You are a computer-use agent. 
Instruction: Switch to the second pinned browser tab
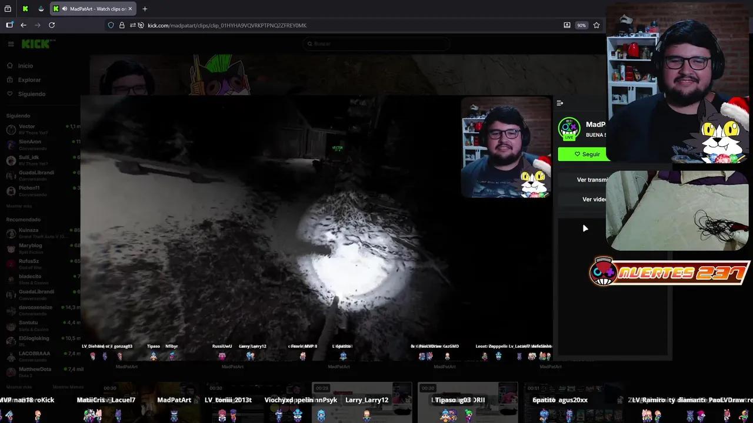tap(41, 9)
